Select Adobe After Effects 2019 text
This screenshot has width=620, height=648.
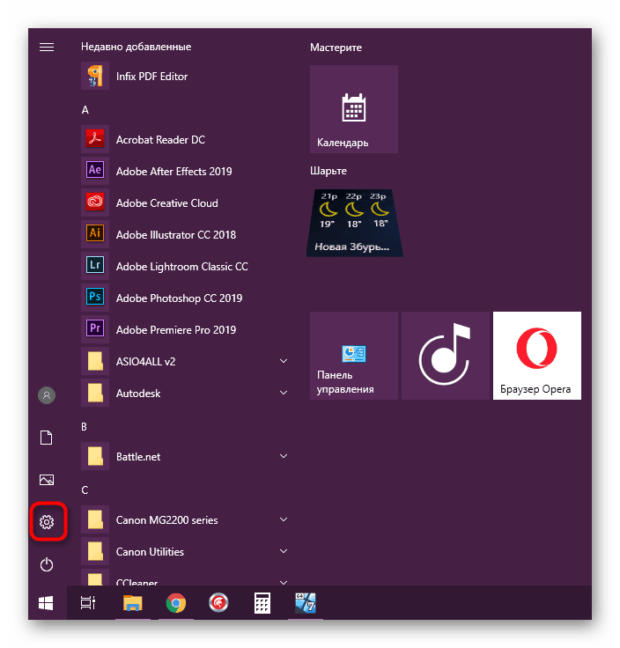(x=174, y=172)
